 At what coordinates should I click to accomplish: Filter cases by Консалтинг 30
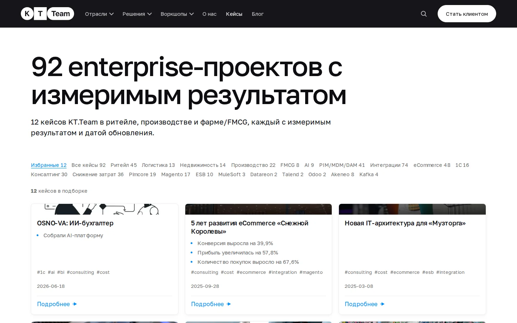point(49,174)
